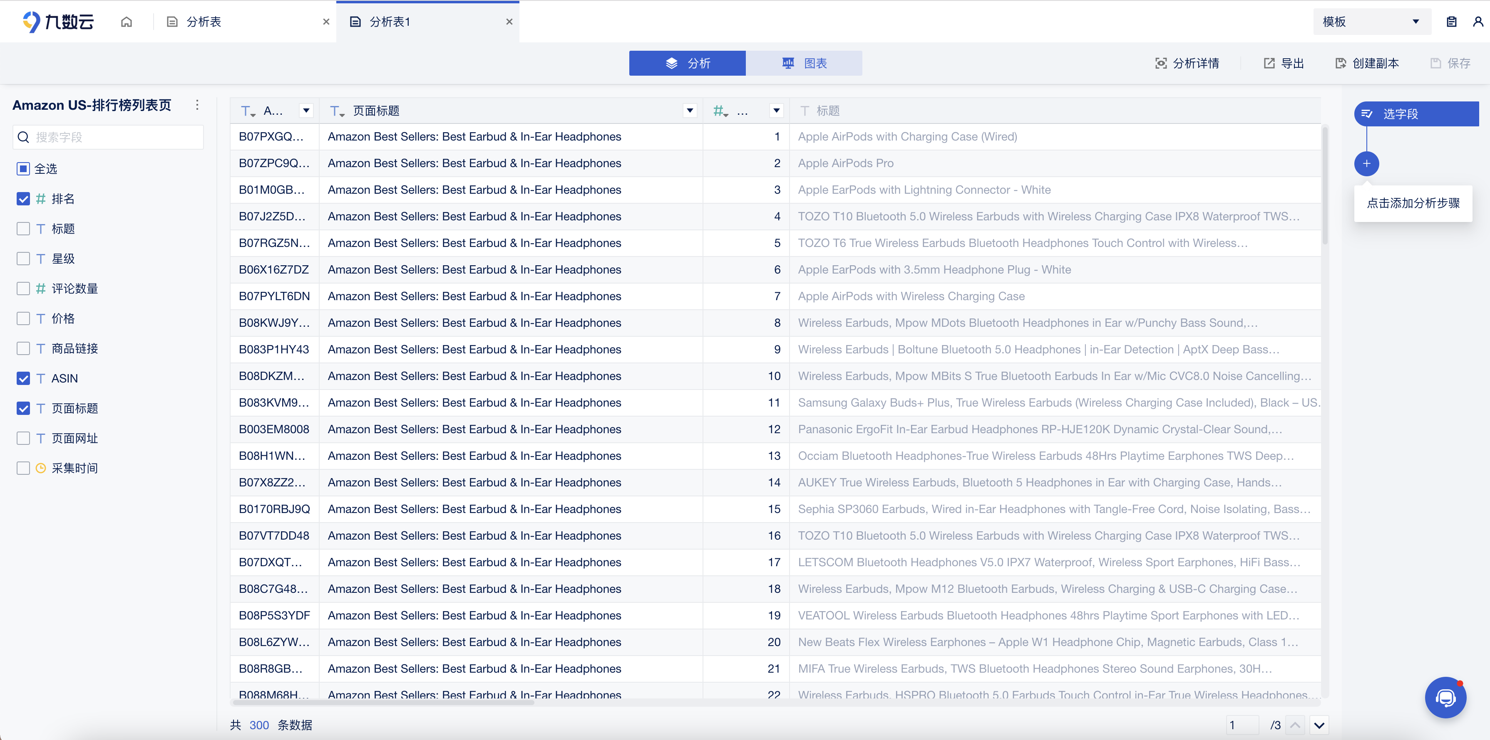Open more options for Amazon US dataset
The height and width of the screenshot is (740, 1490).
(x=197, y=105)
